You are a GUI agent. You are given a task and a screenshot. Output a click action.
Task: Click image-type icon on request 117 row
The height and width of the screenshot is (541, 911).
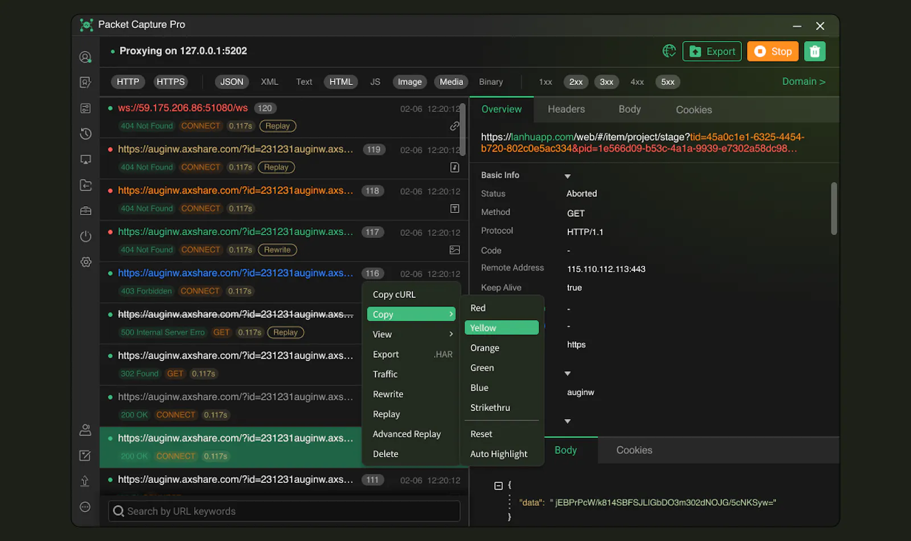click(x=454, y=250)
